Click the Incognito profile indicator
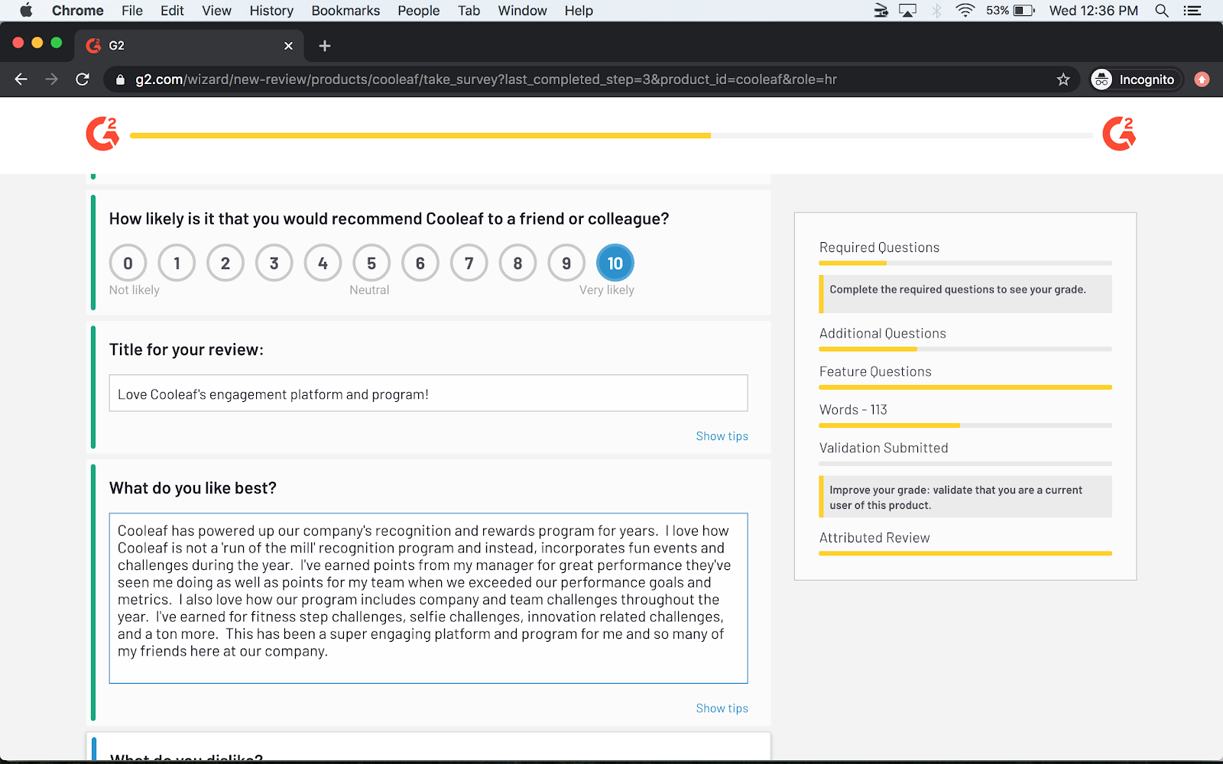The height and width of the screenshot is (764, 1223). (1136, 79)
